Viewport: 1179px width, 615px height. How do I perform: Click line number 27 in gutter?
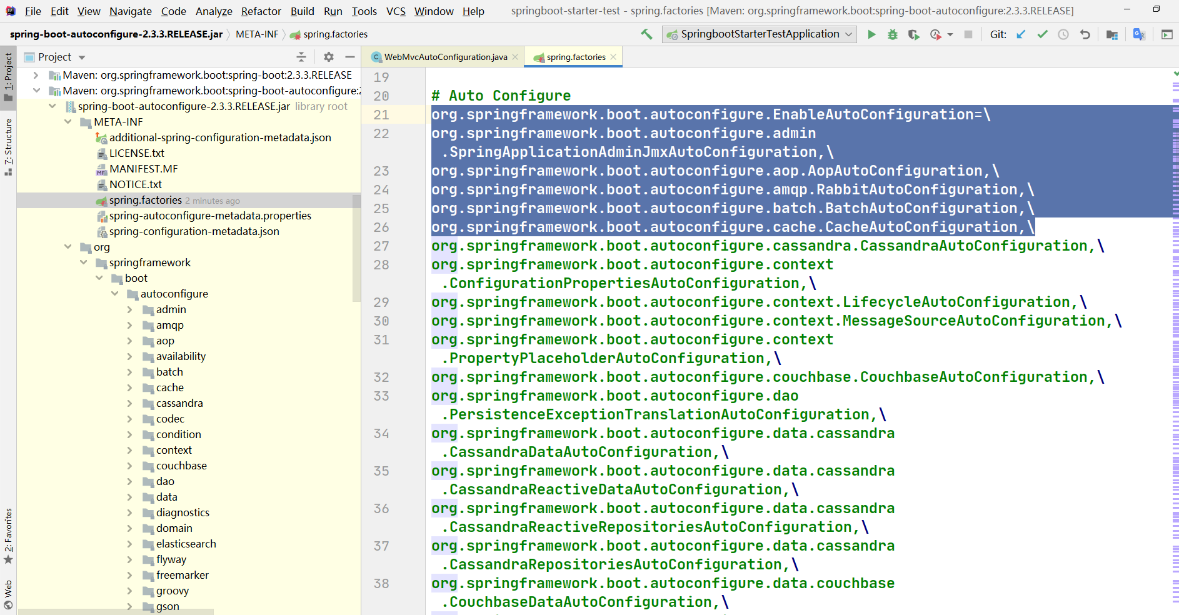381,246
